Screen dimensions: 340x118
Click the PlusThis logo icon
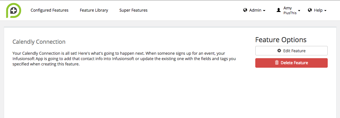(x=13, y=10)
